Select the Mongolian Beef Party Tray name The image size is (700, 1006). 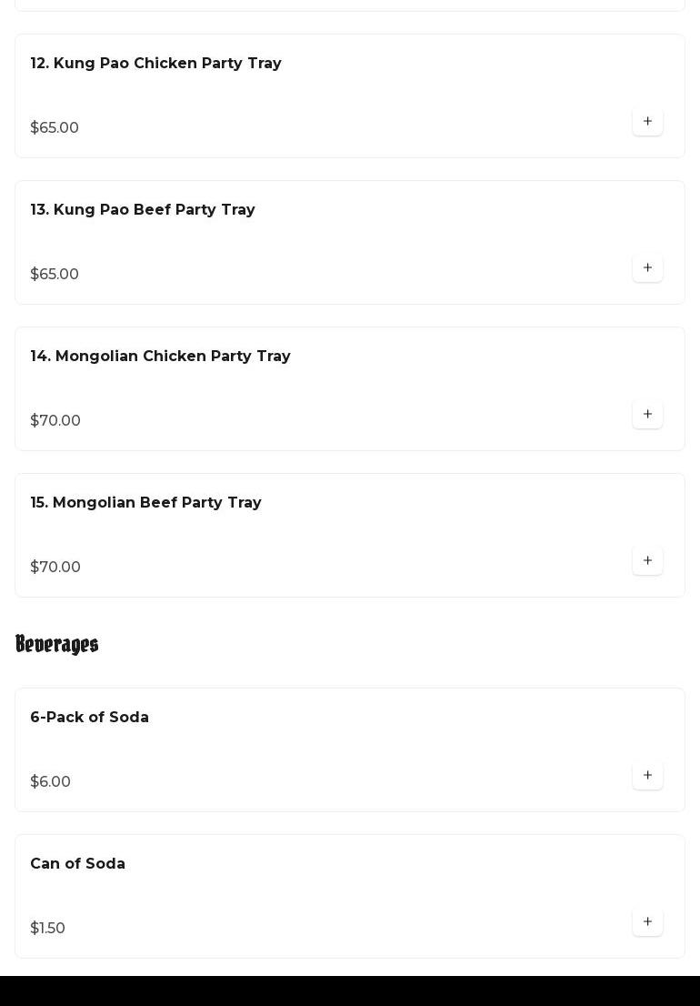coord(145,503)
